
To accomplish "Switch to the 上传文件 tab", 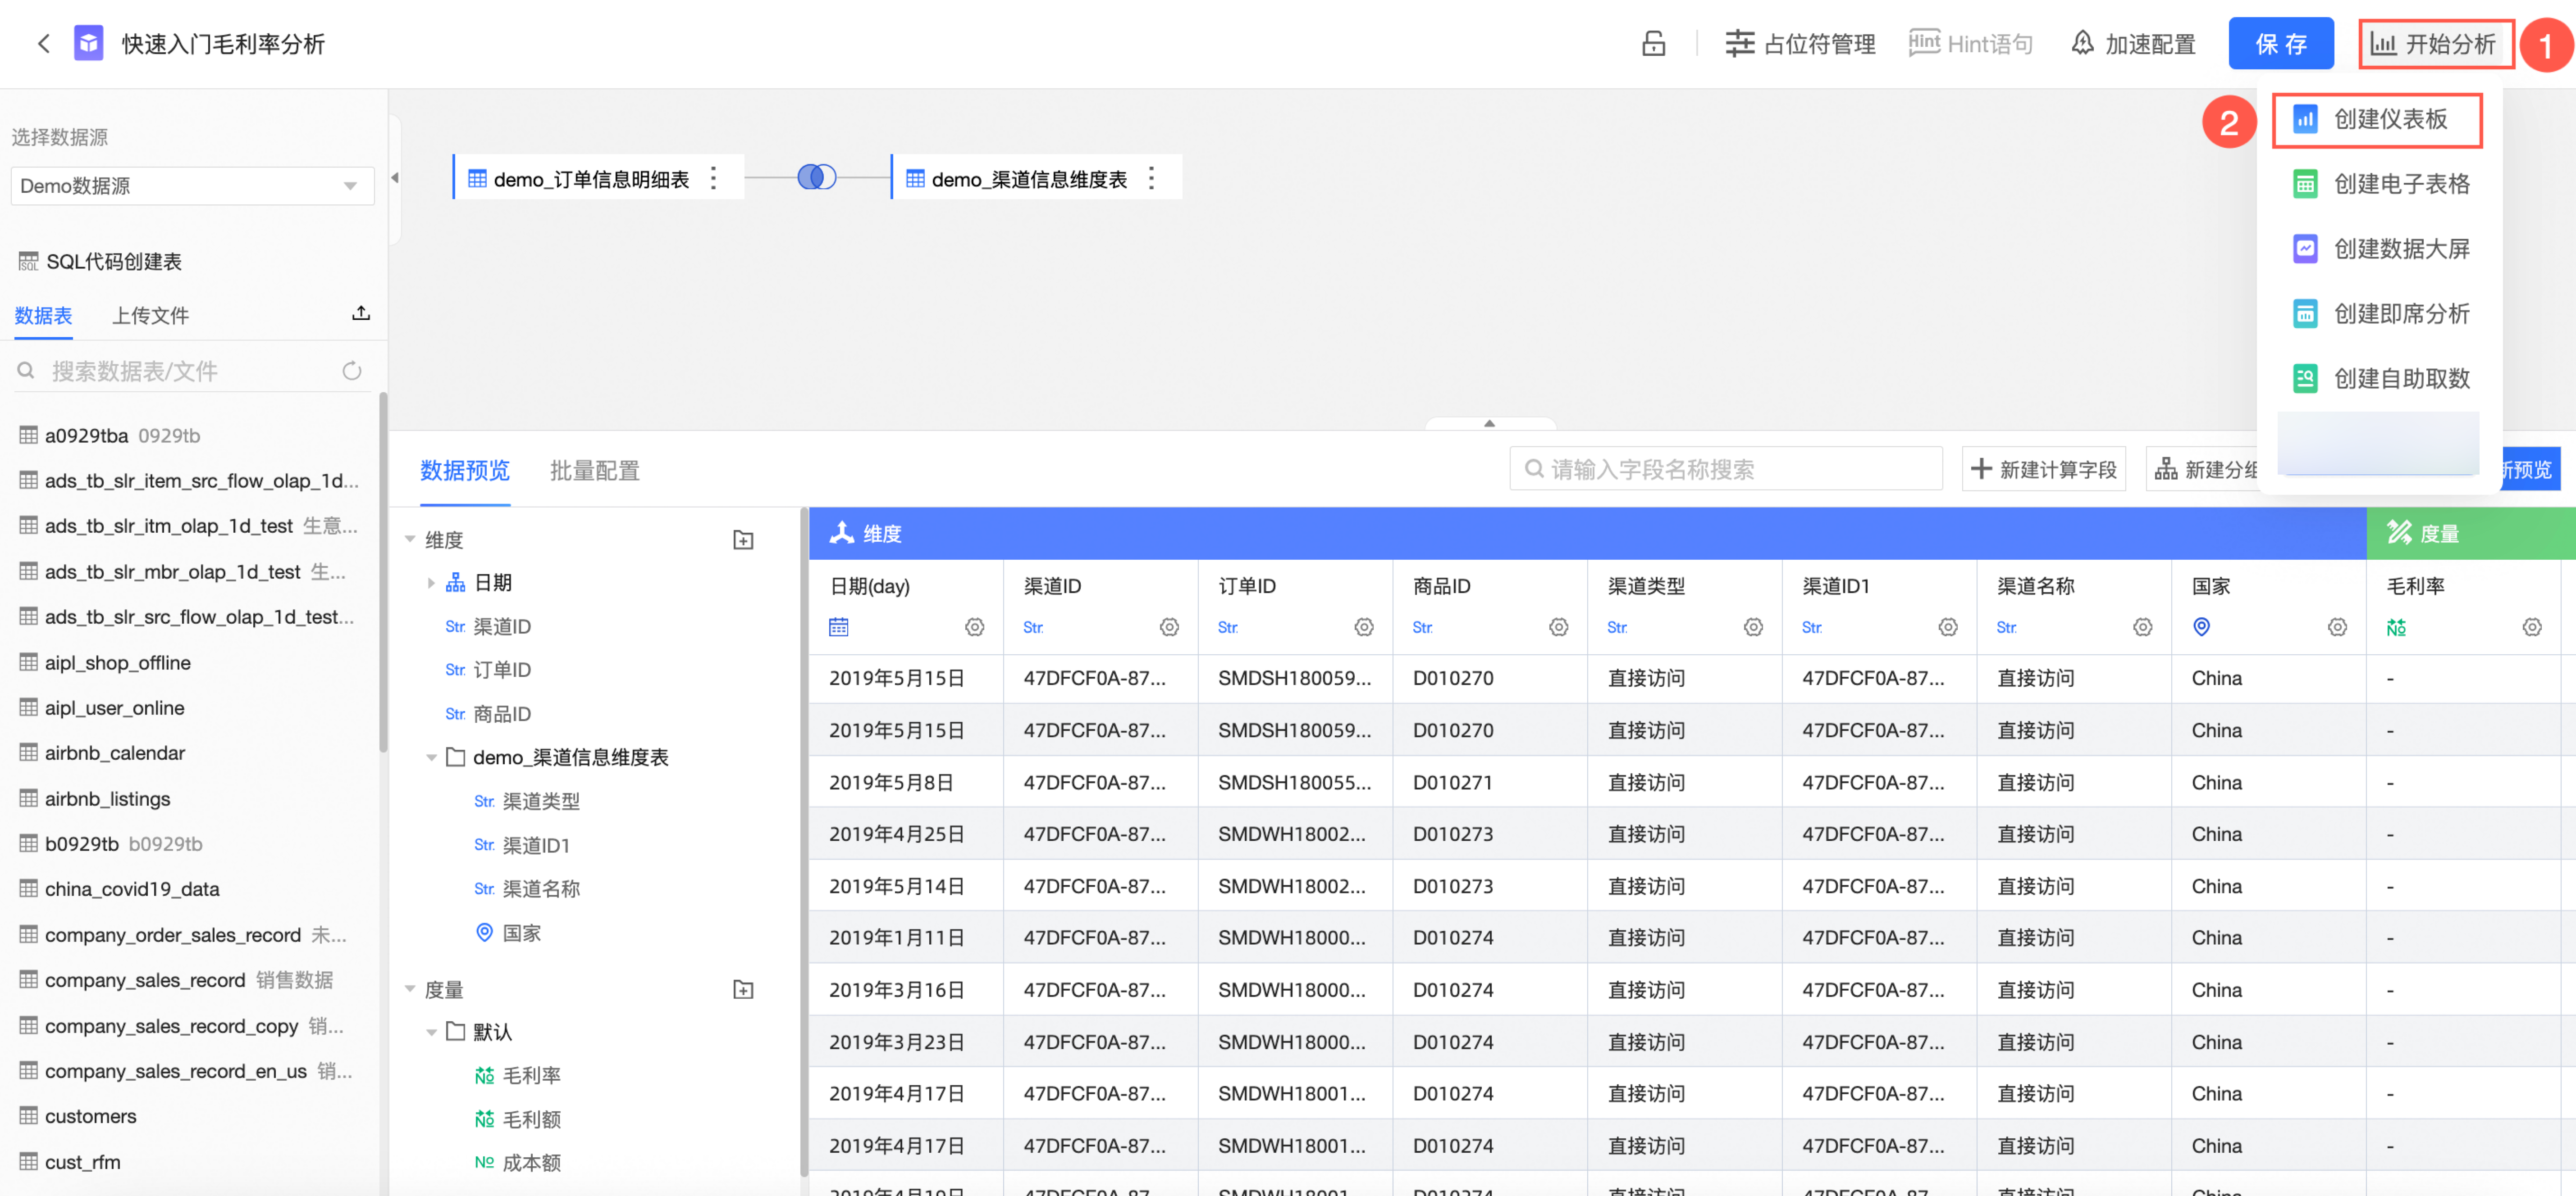I will [x=150, y=316].
